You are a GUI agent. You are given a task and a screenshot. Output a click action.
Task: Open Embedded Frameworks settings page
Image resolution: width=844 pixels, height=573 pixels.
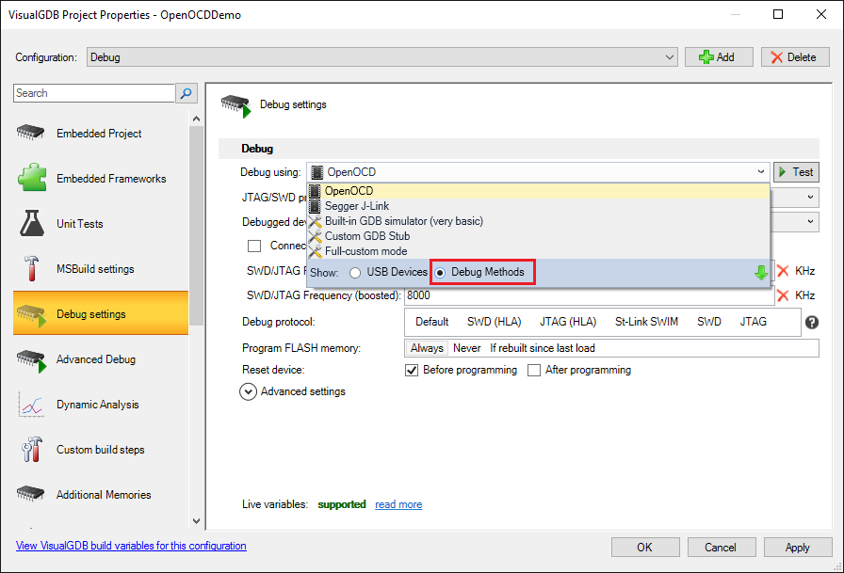pos(101,178)
